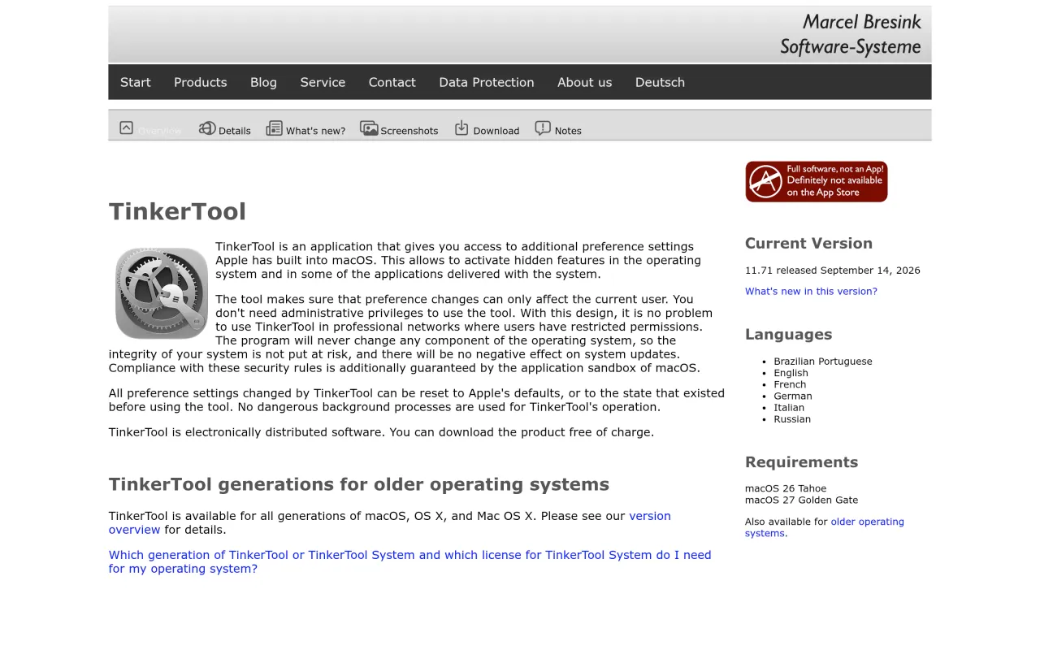
Task: Click the Current Version heading
Action: click(x=808, y=243)
